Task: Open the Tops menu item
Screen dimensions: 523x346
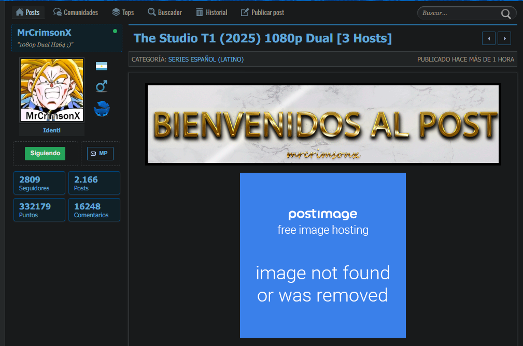Action: point(123,12)
